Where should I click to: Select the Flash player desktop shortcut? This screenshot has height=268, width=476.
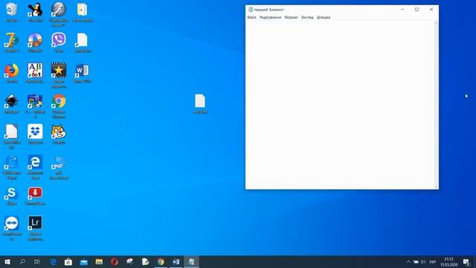[59, 14]
